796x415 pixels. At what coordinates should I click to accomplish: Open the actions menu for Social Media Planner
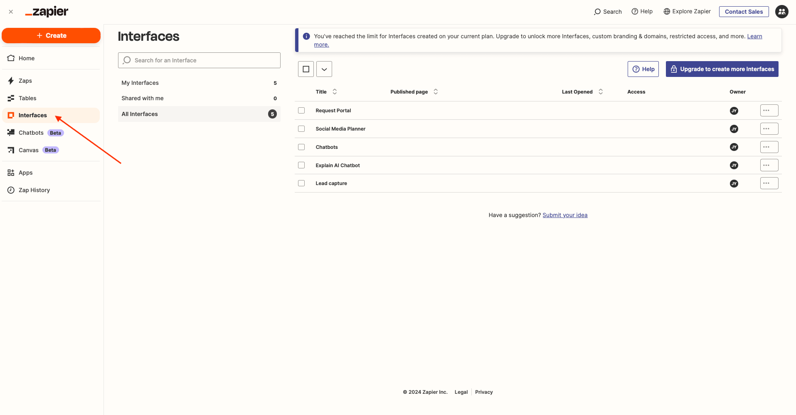[769, 128]
